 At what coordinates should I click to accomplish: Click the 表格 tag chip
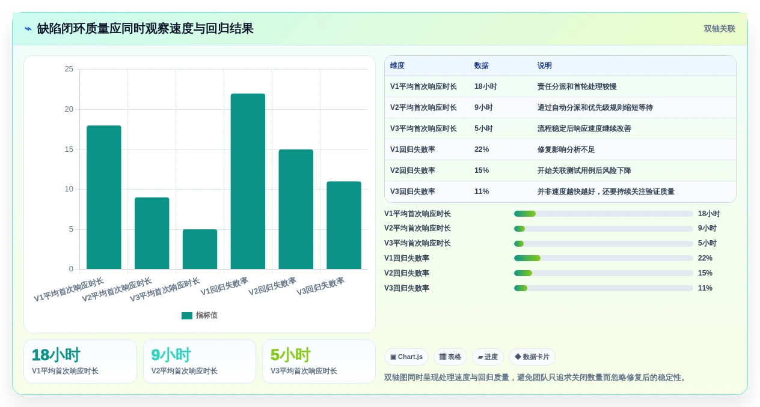click(x=450, y=357)
